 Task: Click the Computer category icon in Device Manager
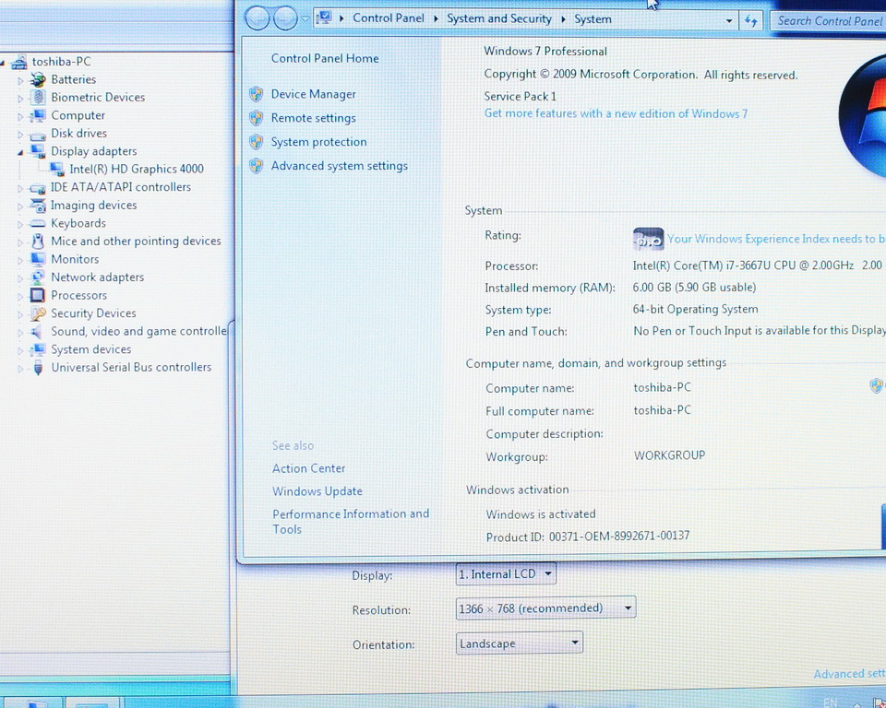click(38, 116)
